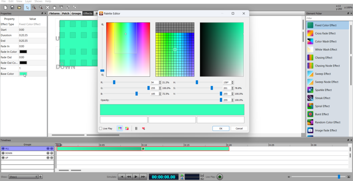Enable the Live Play checkbox
The image size is (353, 181).
pyautogui.click(x=101, y=129)
